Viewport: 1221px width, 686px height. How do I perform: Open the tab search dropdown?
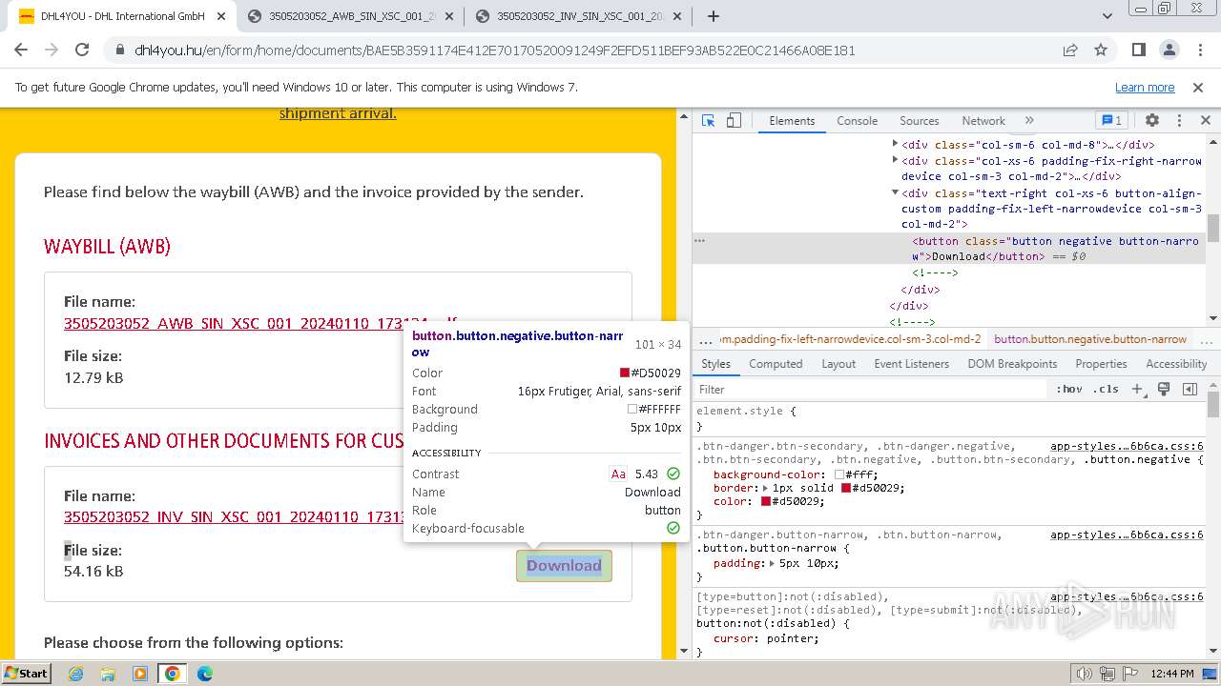1107,16
